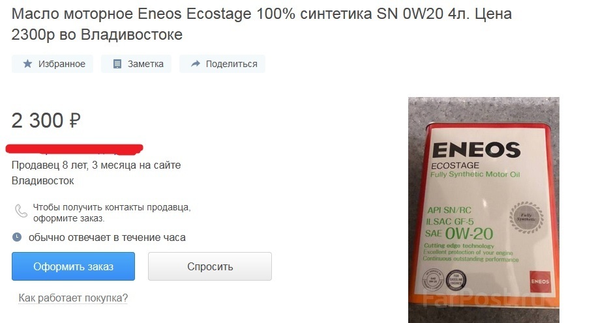Screen dimensions: 596x323
Task: Click the 2 300 price text
Action: [x=37, y=120]
